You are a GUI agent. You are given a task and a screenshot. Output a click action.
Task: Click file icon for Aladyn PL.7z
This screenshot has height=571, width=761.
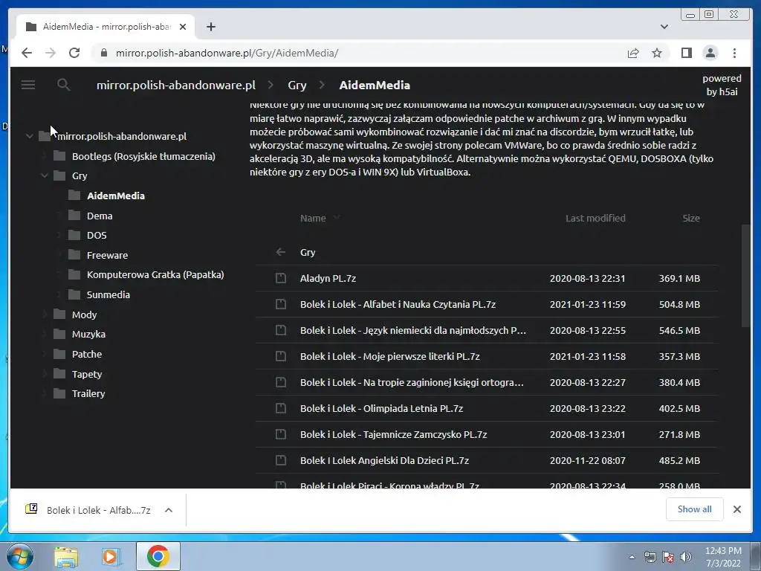click(280, 278)
